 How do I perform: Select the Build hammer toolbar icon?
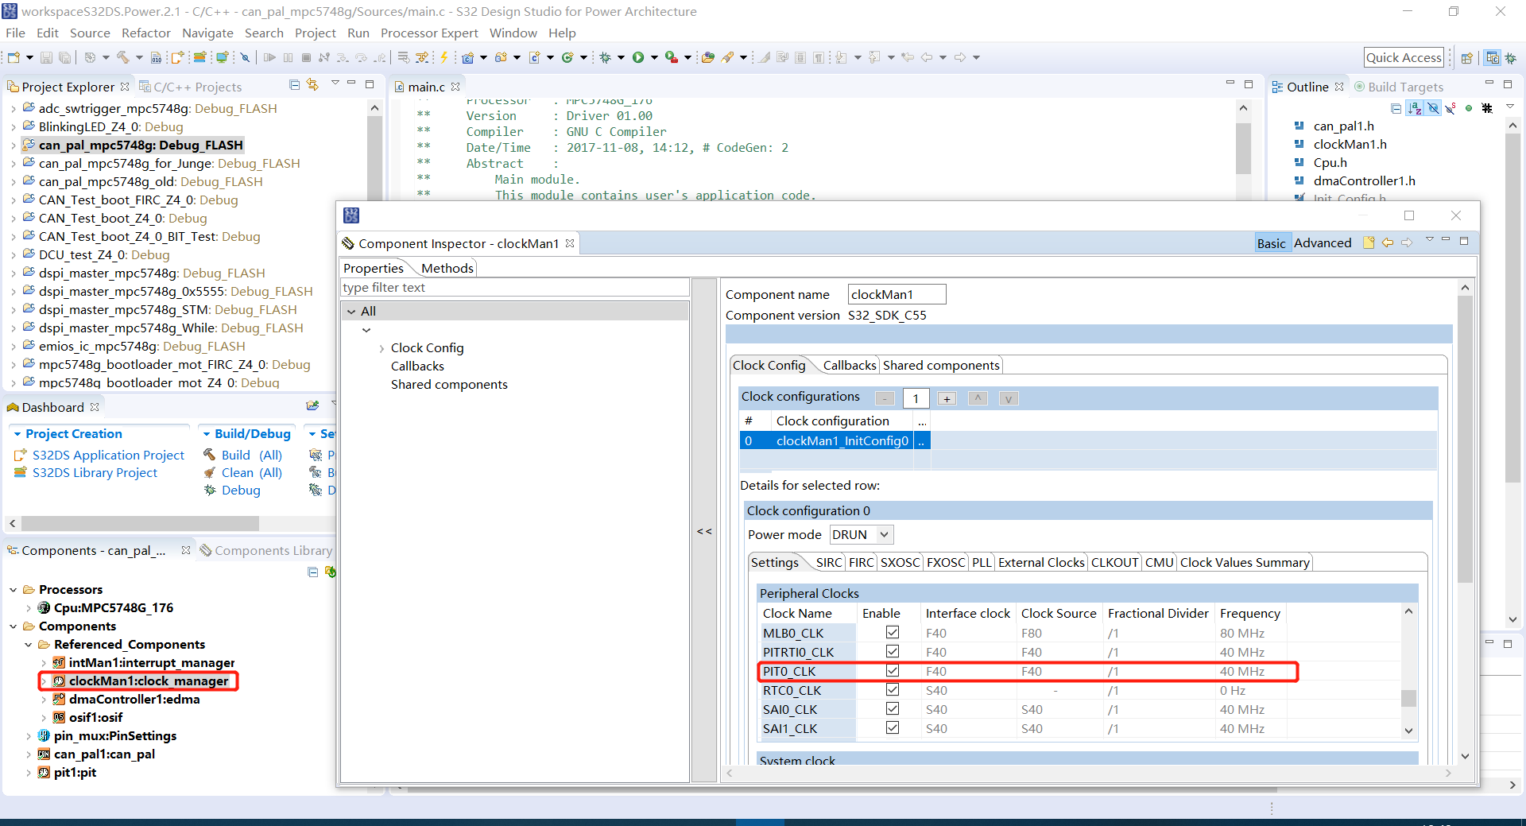123,57
